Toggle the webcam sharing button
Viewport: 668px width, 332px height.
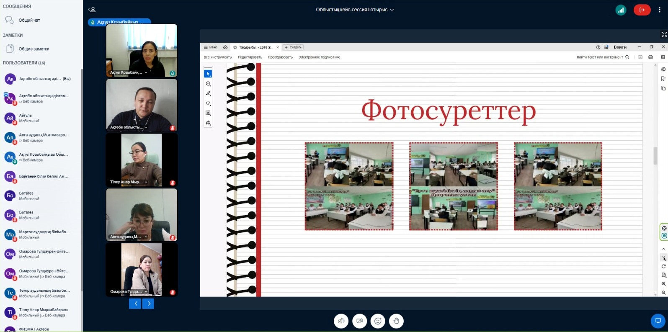point(360,321)
